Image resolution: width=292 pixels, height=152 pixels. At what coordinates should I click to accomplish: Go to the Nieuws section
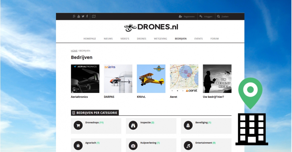click(x=108, y=39)
